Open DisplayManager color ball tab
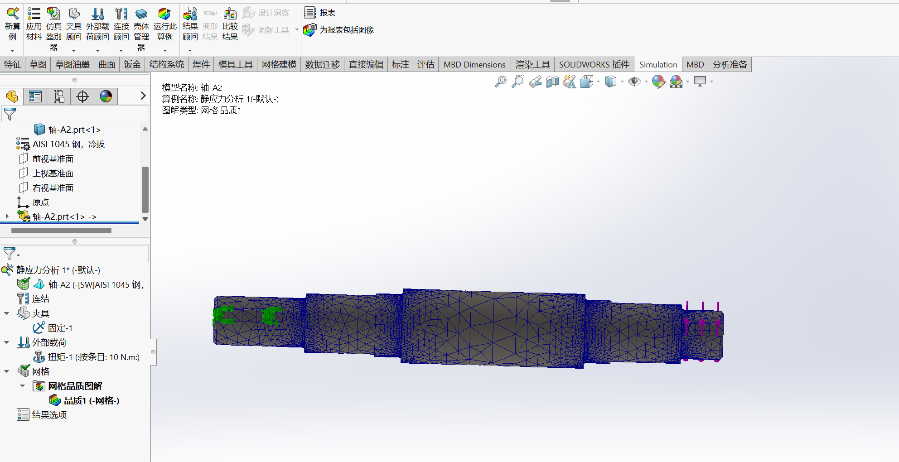This screenshot has height=462, width=899. pos(106,96)
